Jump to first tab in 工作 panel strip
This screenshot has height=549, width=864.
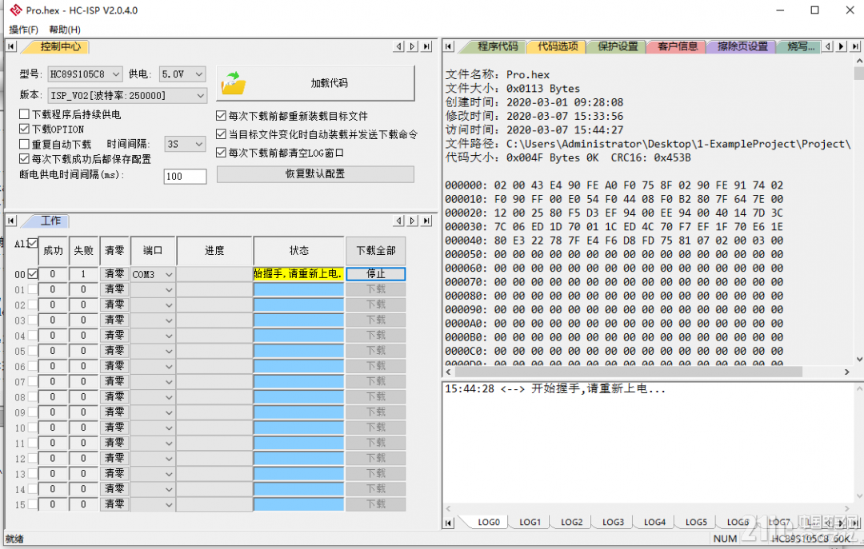[11, 221]
